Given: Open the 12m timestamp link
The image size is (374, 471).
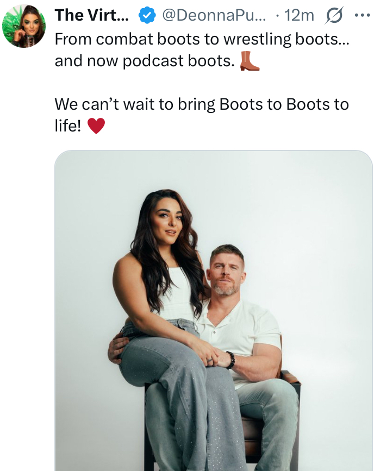Looking at the screenshot, I should (x=299, y=15).
